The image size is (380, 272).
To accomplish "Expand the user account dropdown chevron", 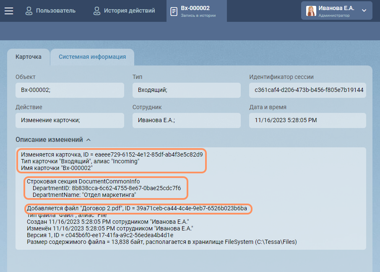I will tap(364, 10).
